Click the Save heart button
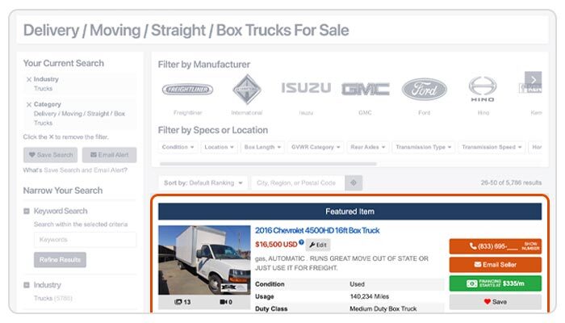 coord(495,301)
